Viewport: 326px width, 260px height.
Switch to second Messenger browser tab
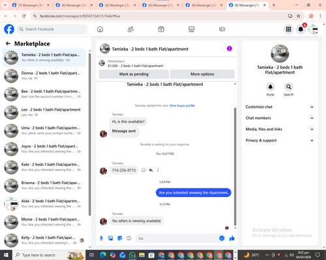tap(74, 5)
